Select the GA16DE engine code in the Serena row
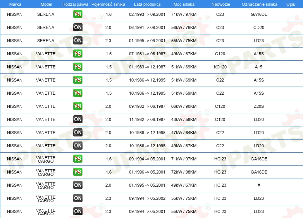This screenshot has width=303, height=218. [259, 14]
